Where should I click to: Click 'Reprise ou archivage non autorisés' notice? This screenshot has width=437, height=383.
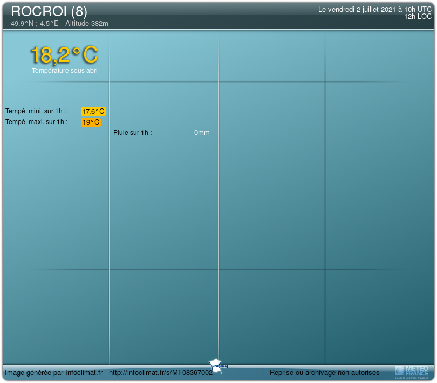tap(324, 373)
